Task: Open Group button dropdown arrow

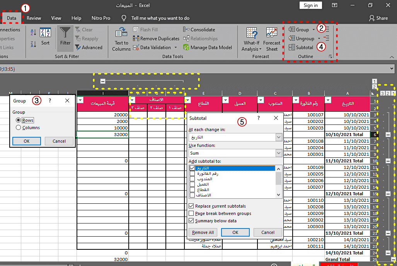Action: coord(314,30)
